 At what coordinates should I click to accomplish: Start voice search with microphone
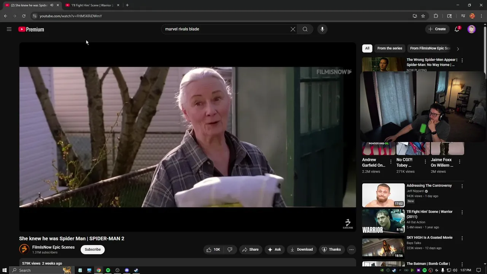tap(322, 29)
